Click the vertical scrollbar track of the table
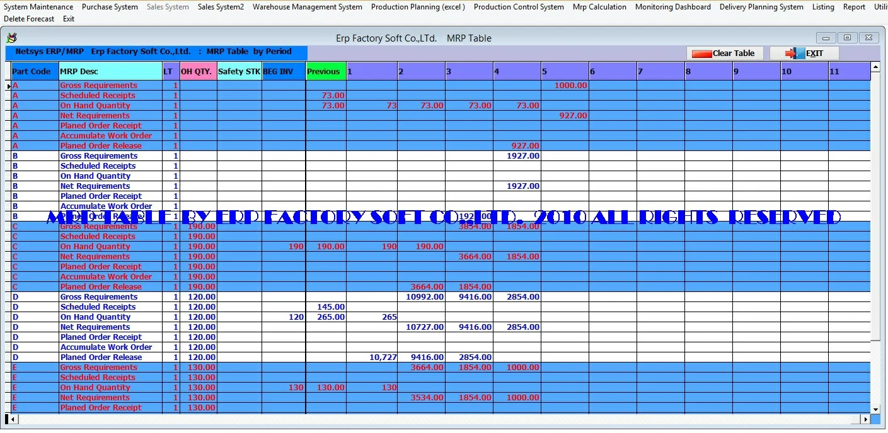Viewport: 888px width, 433px height. (x=875, y=252)
